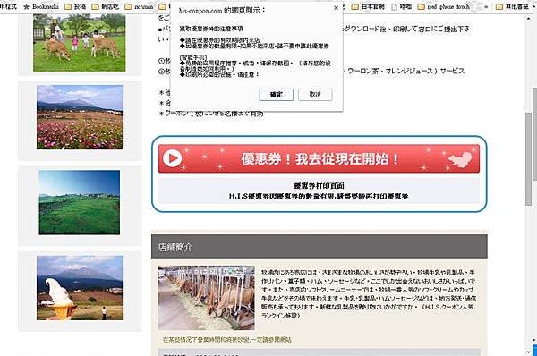Viewport: 537px width, 356px height.
Task: Close the his-coupon.com alert dialog
Action: (x=336, y=8)
